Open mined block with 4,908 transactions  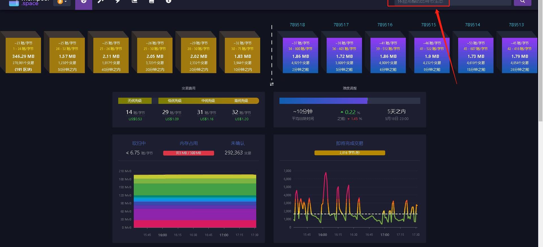(x=388, y=56)
